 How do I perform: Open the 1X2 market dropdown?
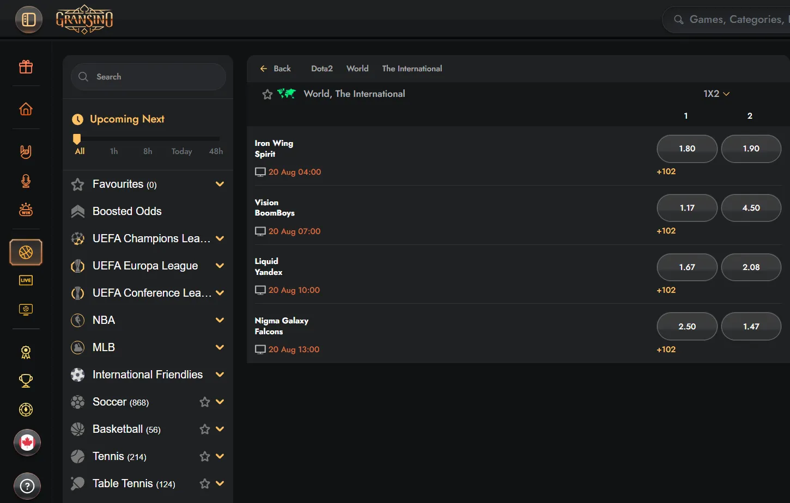click(716, 94)
